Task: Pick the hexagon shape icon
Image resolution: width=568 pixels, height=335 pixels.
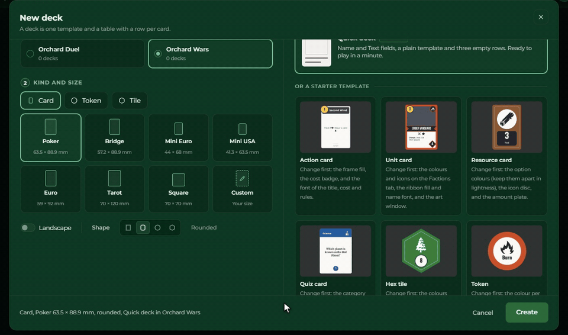Action: (172, 228)
